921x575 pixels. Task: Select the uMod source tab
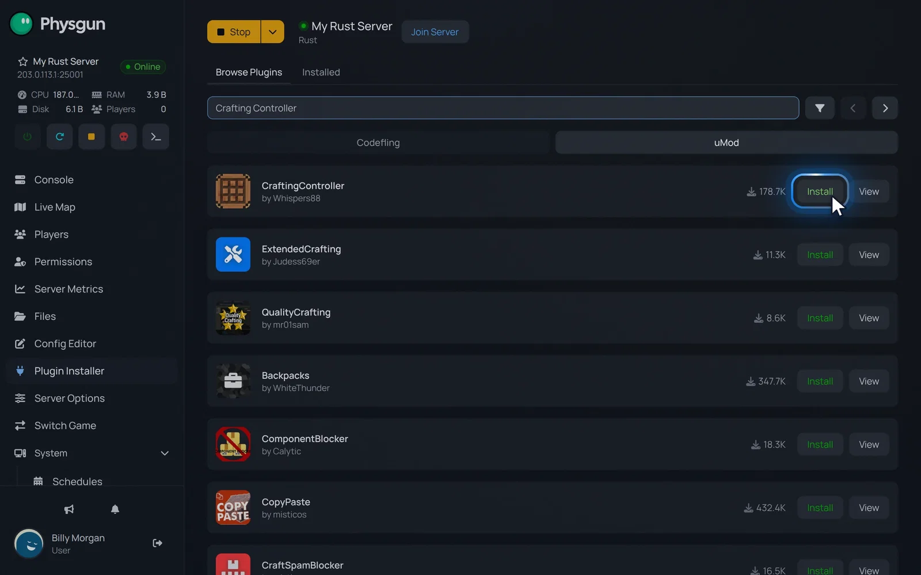pos(726,143)
